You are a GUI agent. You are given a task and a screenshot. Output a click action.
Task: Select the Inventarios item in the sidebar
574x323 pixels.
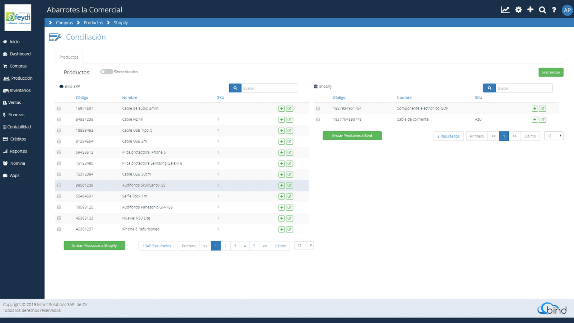(20, 90)
